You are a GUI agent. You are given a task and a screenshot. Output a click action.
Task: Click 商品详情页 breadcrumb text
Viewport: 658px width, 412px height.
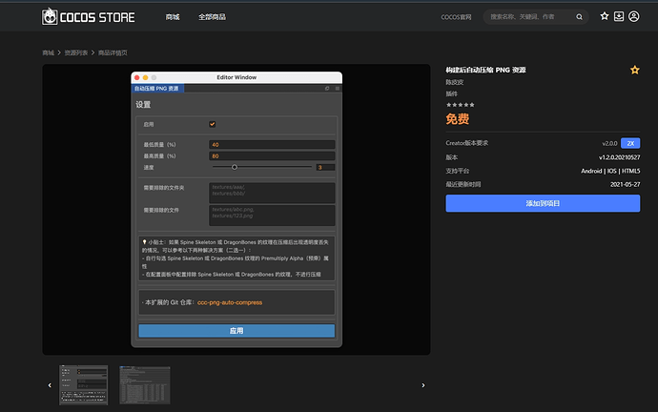(x=113, y=52)
